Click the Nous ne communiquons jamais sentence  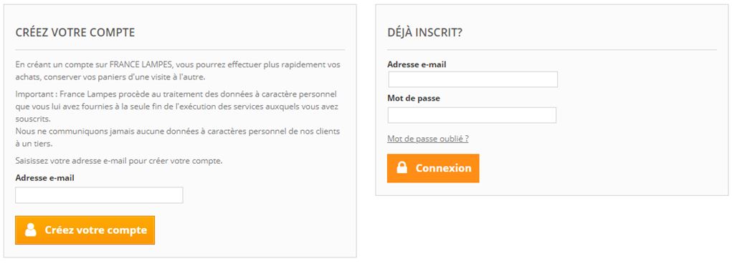click(x=178, y=137)
